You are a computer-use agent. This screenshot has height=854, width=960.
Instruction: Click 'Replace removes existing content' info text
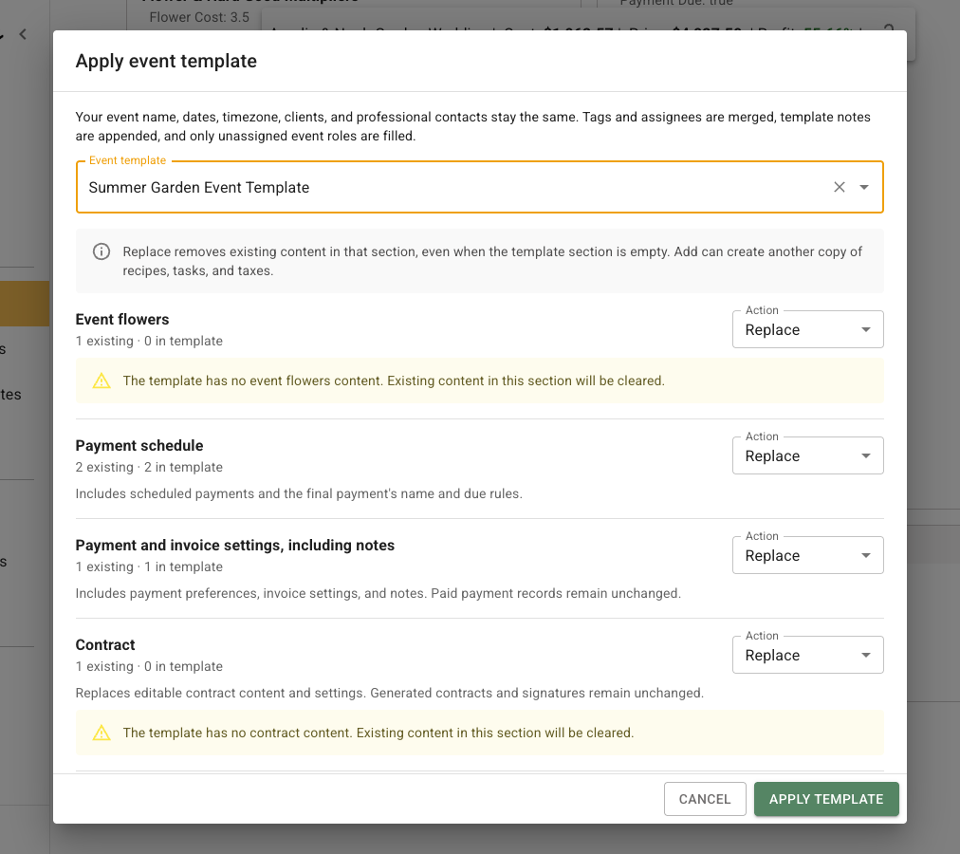(x=492, y=261)
